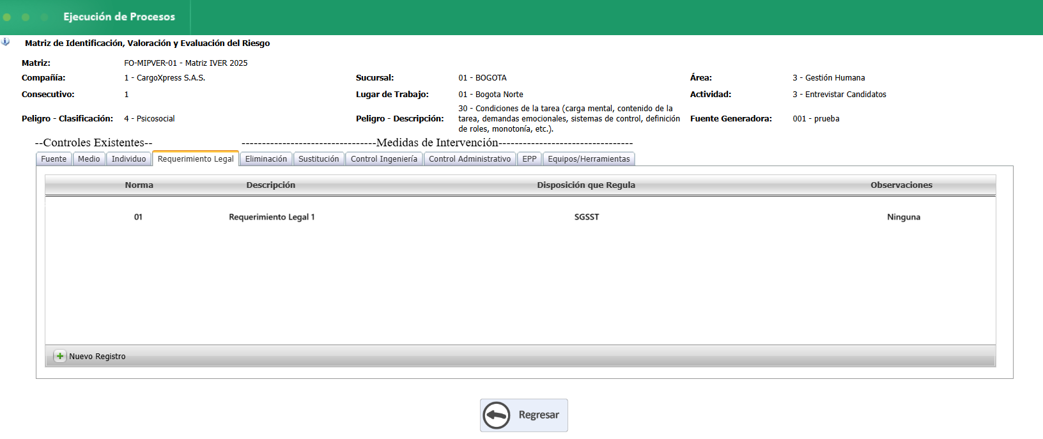Click the Observaciones column header

point(901,185)
